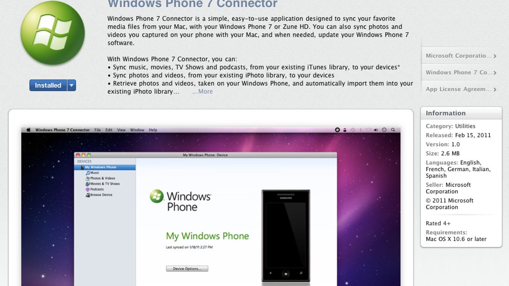This screenshot has width=509, height=286.
Task: Open the Window menu
Action: coord(137,130)
